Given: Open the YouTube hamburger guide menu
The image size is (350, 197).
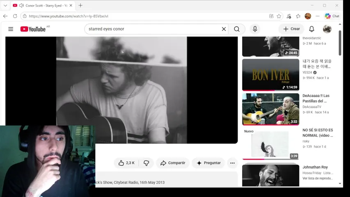Looking at the screenshot, I should (11, 29).
